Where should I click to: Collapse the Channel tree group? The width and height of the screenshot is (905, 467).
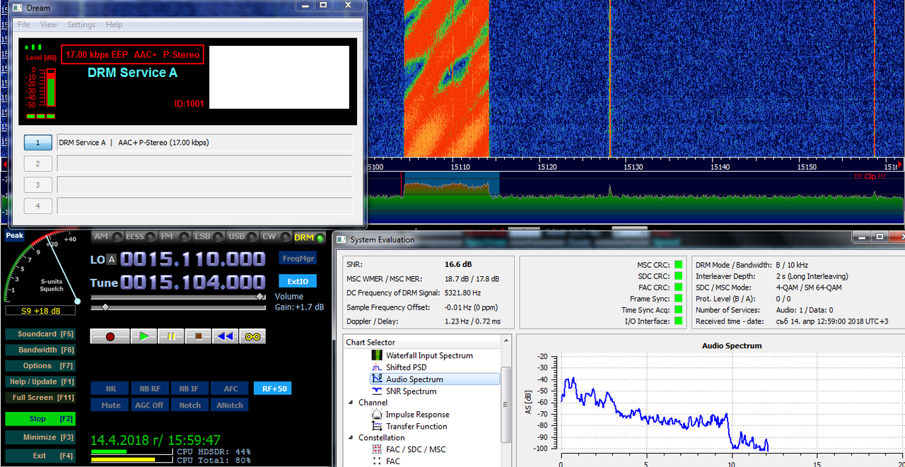(x=351, y=403)
